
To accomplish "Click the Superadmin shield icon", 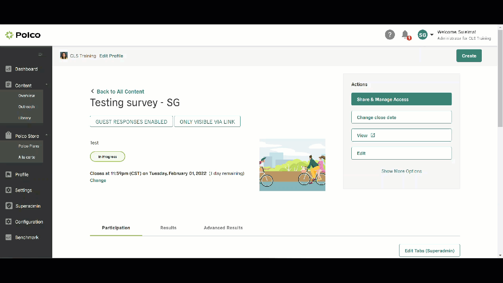I will (x=8, y=206).
